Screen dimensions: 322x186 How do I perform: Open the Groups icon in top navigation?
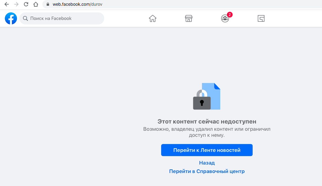click(x=225, y=19)
